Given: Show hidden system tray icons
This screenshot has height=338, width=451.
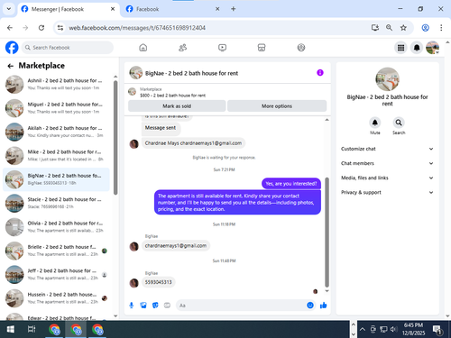Looking at the screenshot, I should pos(363,329).
